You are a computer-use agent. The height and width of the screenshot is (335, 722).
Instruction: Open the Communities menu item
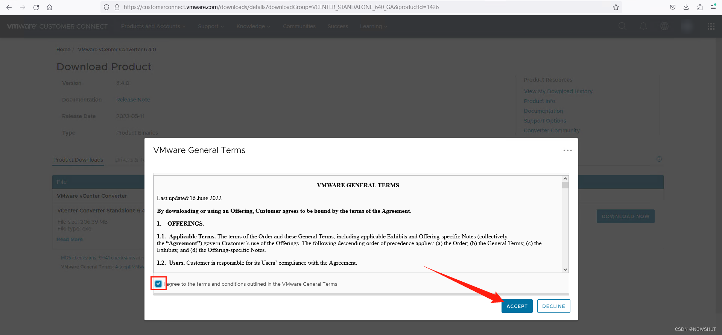pos(299,26)
